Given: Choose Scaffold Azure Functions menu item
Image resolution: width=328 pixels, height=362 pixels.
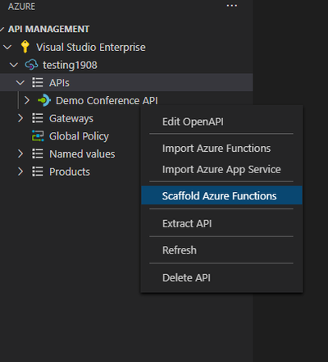Looking at the screenshot, I should coord(221,195).
